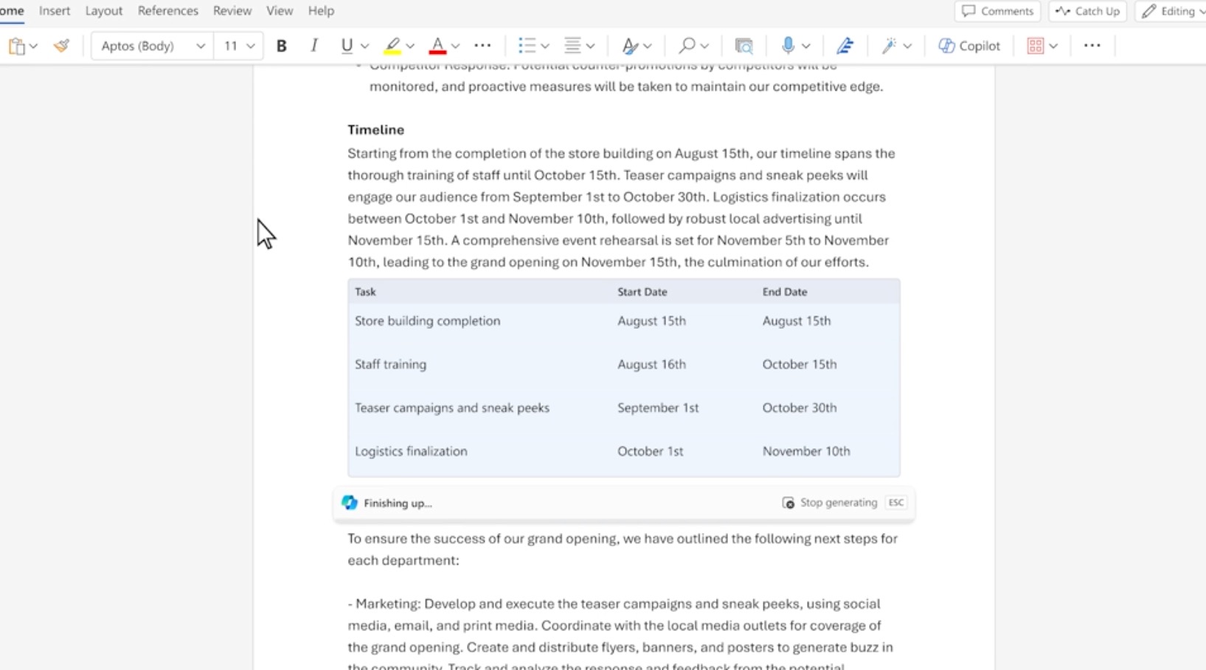1206x670 pixels.
Task: Click the November 10th end date cell
Action: coord(806,451)
